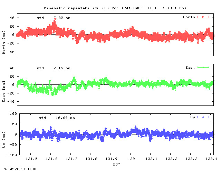Screen dimensions: 221x171
Task: Click the 100 tick on the Up axis
Action: 13,113
